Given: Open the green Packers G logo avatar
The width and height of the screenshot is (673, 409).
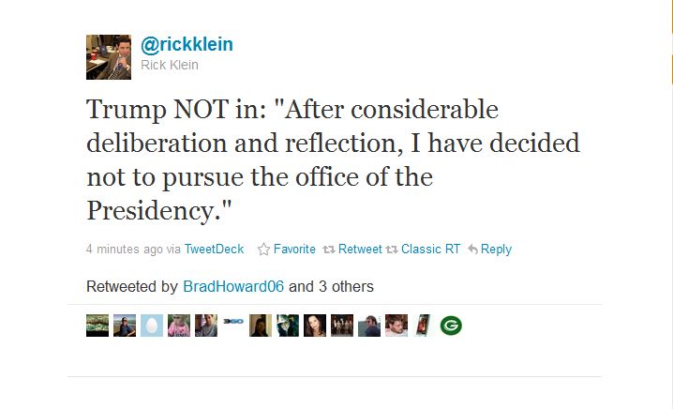Looking at the screenshot, I should (x=451, y=326).
